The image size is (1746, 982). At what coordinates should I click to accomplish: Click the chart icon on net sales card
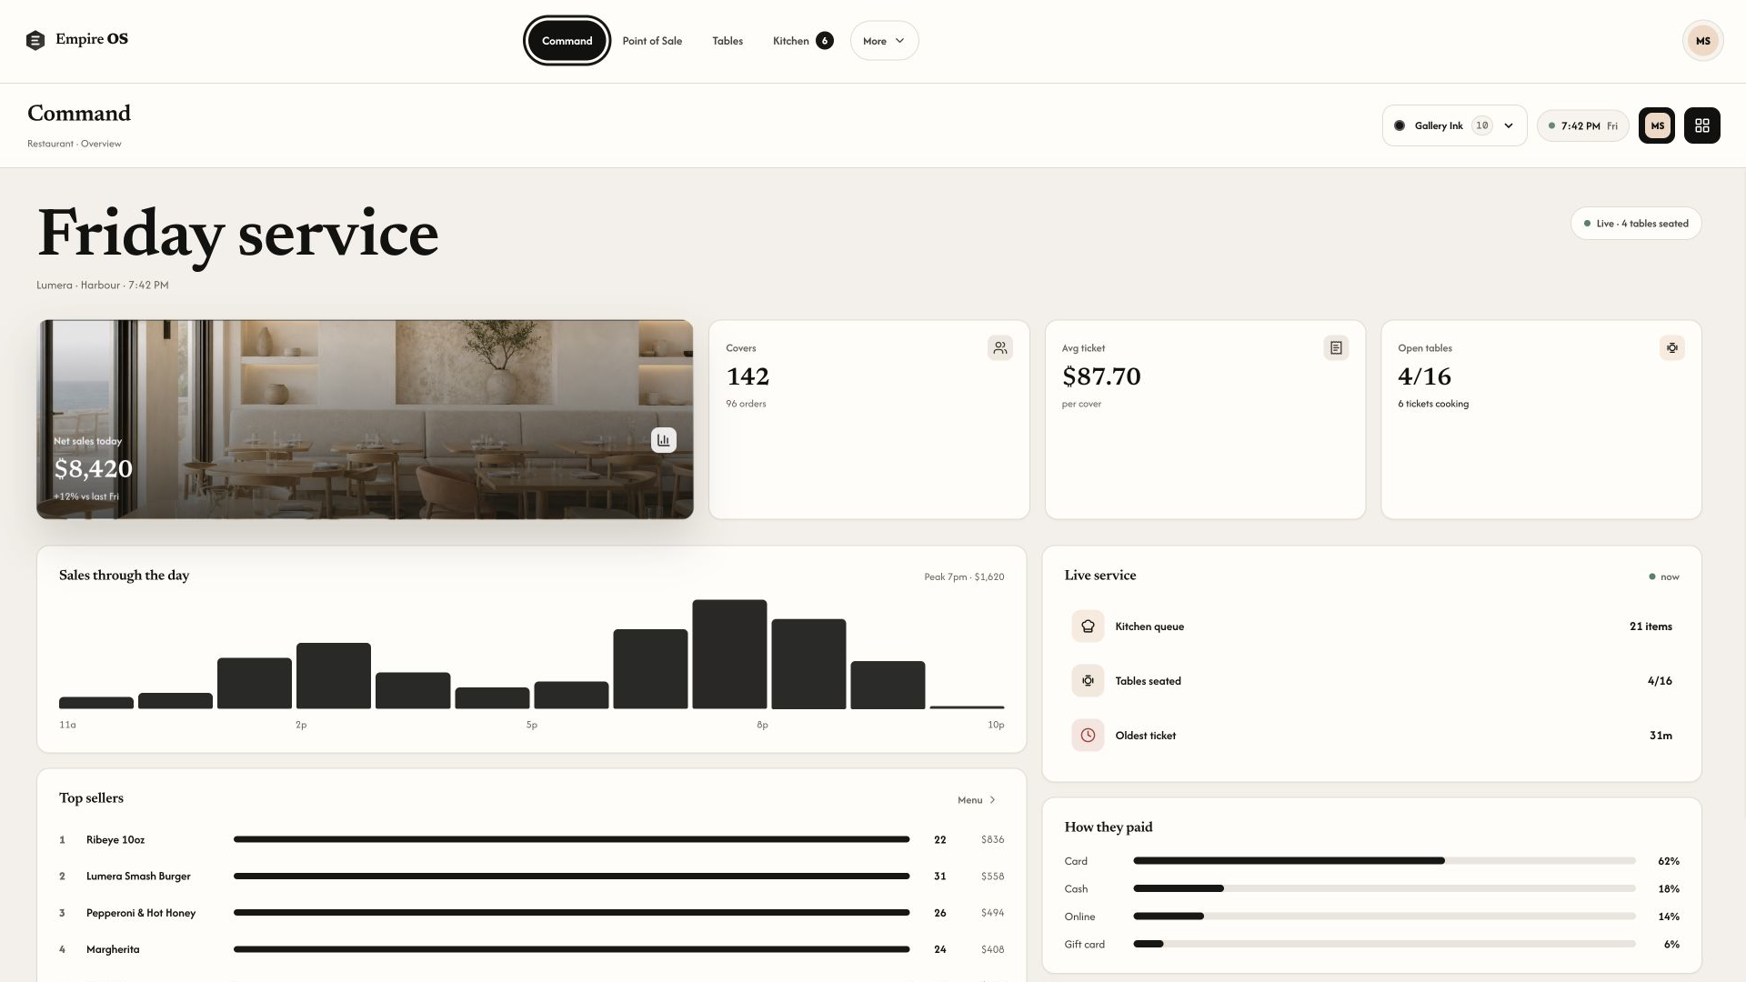pos(664,440)
